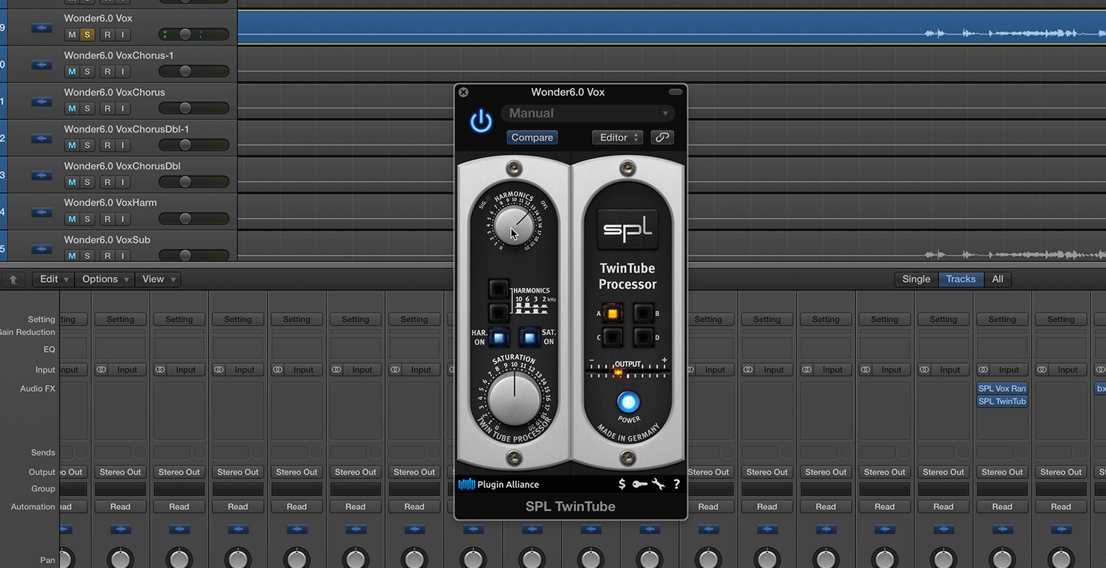This screenshot has width=1106, height=568.
Task: Unmute the Wonder6.0 VoxSub track
Action: [72, 256]
